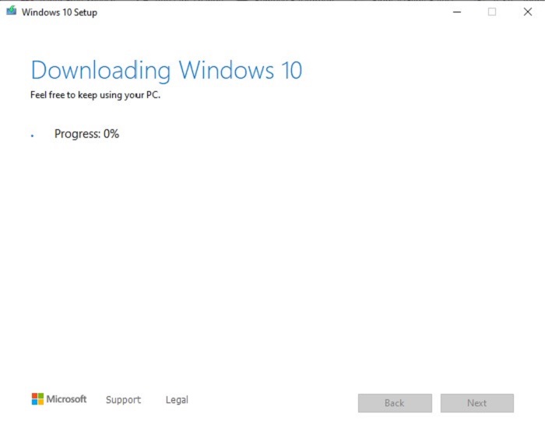Click the yellow square of the Microsoft logo
Image resolution: width=545 pixels, height=432 pixels.
pyautogui.click(x=40, y=402)
